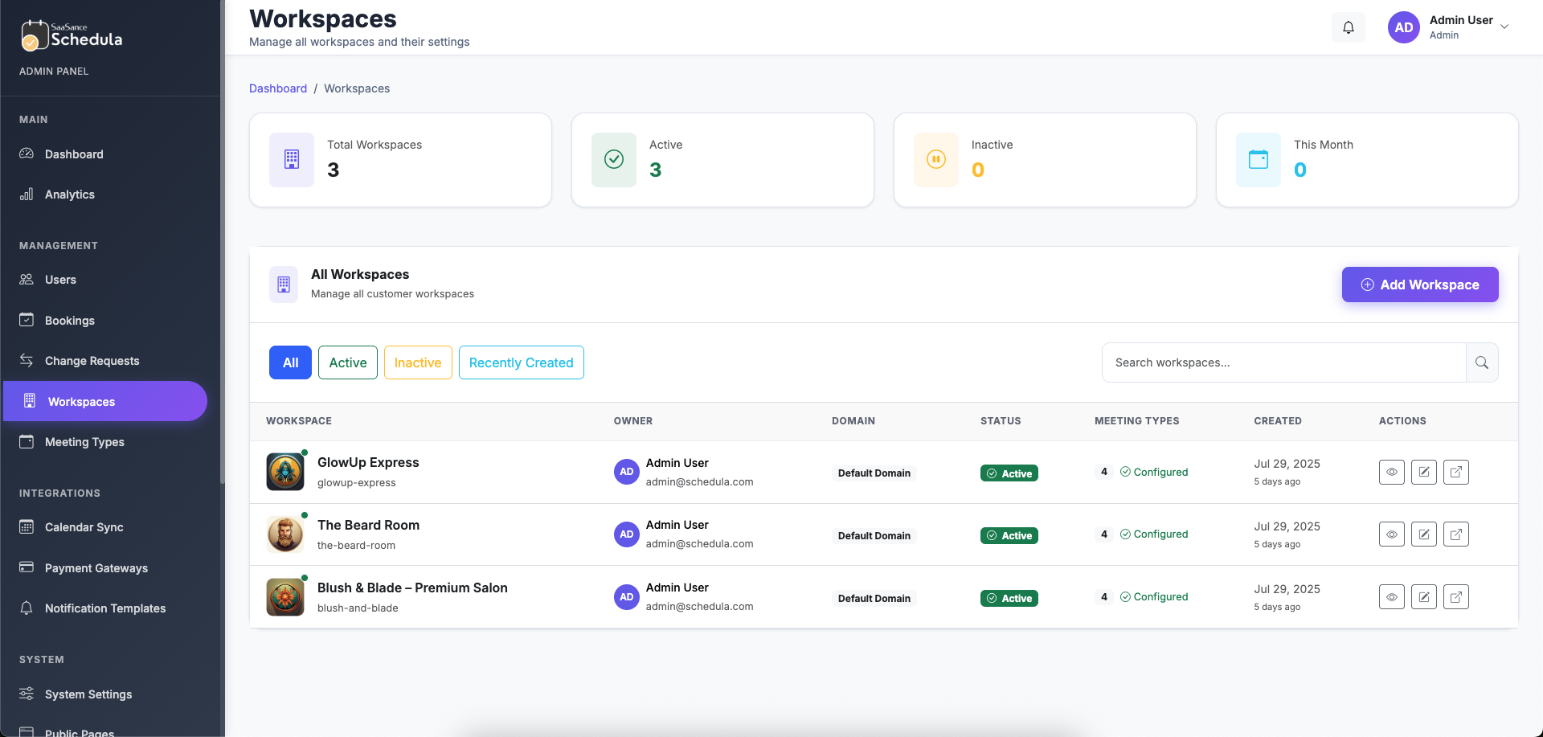
Task: Switch to the Active filter tab
Action: pos(347,362)
